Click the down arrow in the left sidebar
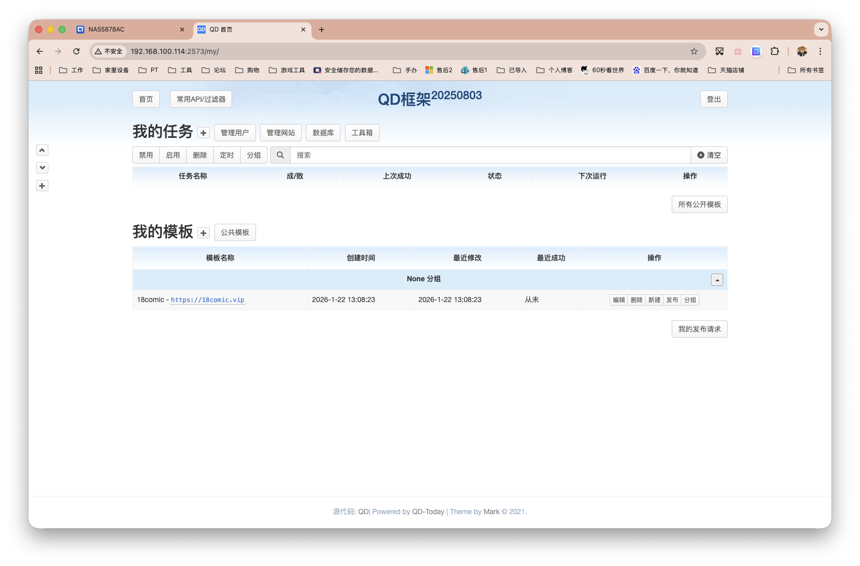The image size is (860, 566). [42, 167]
